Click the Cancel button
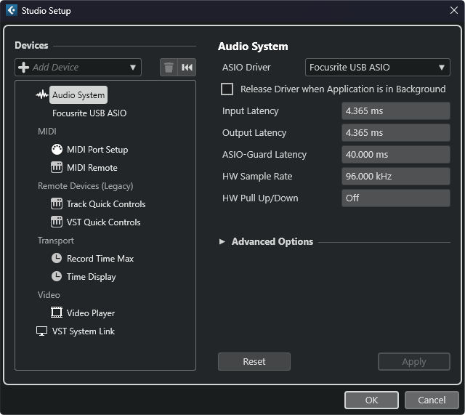Image resolution: width=465 pixels, height=415 pixels. (432, 400)
